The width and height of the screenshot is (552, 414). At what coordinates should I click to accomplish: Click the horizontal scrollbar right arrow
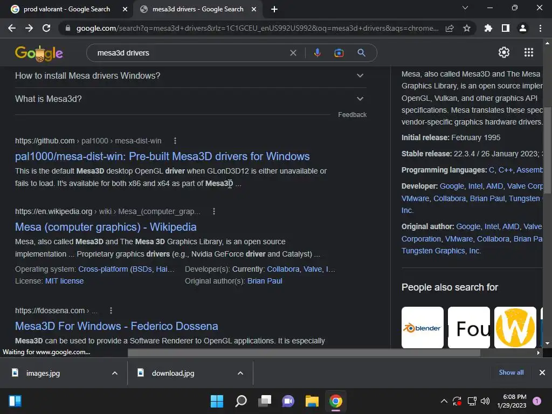pos(539,353)
